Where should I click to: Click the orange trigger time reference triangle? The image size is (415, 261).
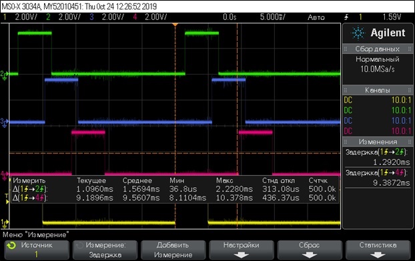pos(175,25)
